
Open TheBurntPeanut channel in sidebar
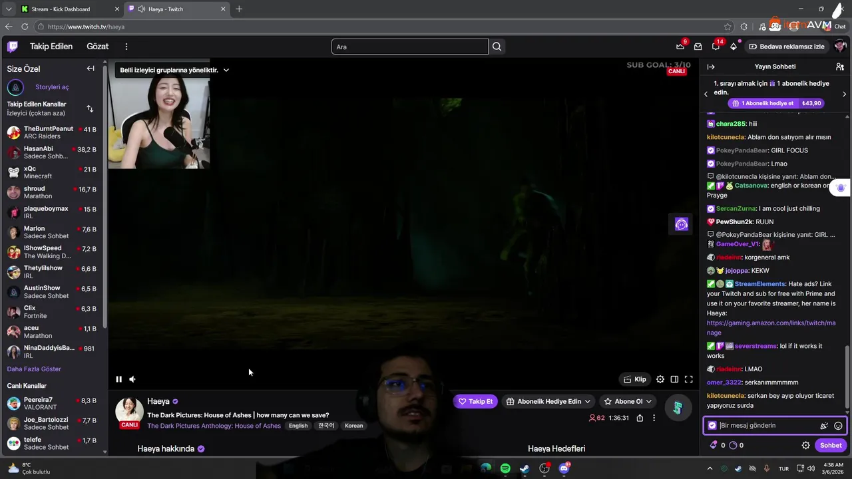pos(53,132)
